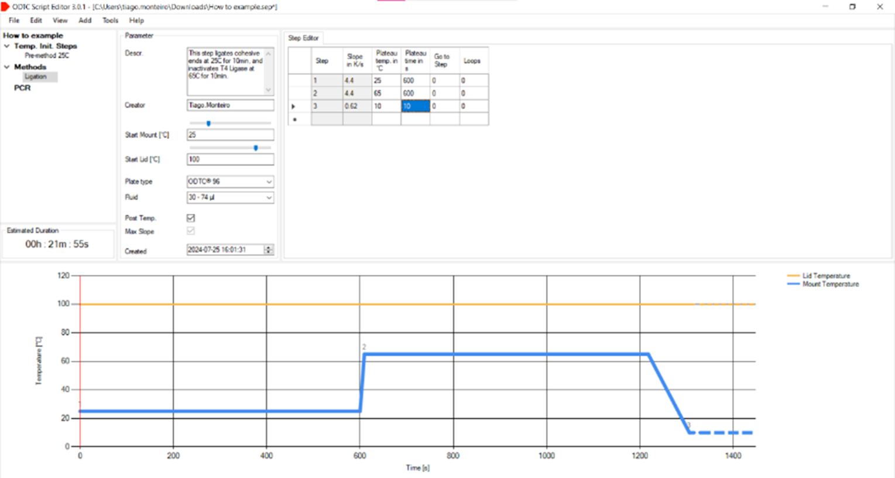The height and width of the screenshot is (478, 895).
Task: Open the ODTC system menu via title bar icon
Action: tap(6, 6)
